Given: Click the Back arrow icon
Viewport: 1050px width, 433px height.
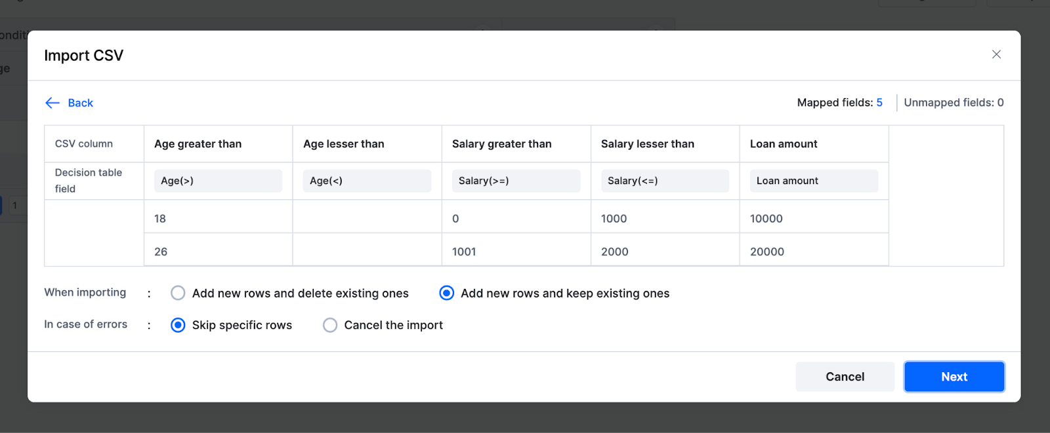Looking at the screenshot, I should point(52,103).
